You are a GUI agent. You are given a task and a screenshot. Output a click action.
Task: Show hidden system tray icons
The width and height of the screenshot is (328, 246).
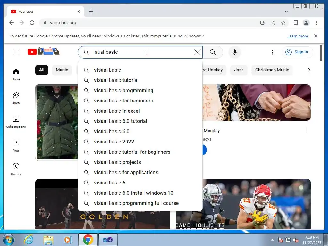(272, 240)
